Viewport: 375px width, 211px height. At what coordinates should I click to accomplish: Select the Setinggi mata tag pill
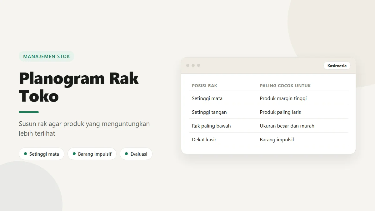(x=42, y=154)
